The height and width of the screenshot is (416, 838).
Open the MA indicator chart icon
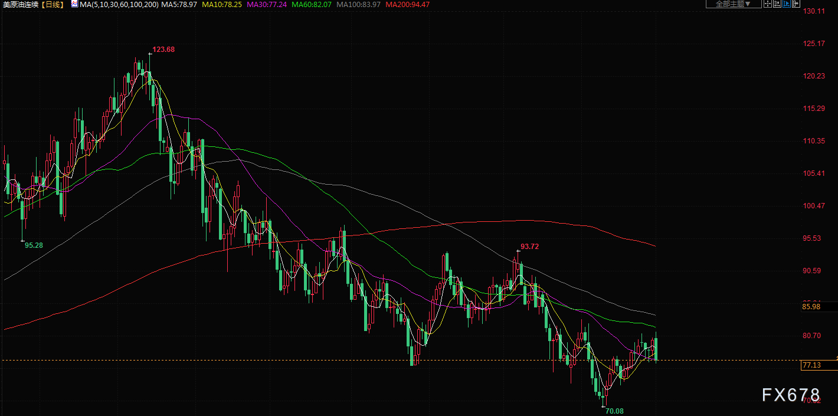pos(74,4)
